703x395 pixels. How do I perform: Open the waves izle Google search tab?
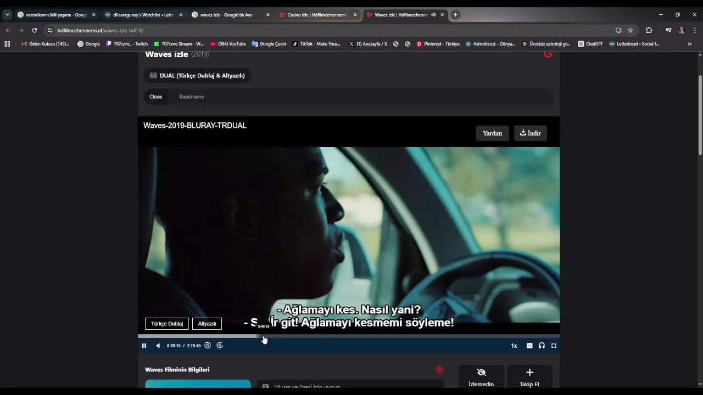(226, 15)
